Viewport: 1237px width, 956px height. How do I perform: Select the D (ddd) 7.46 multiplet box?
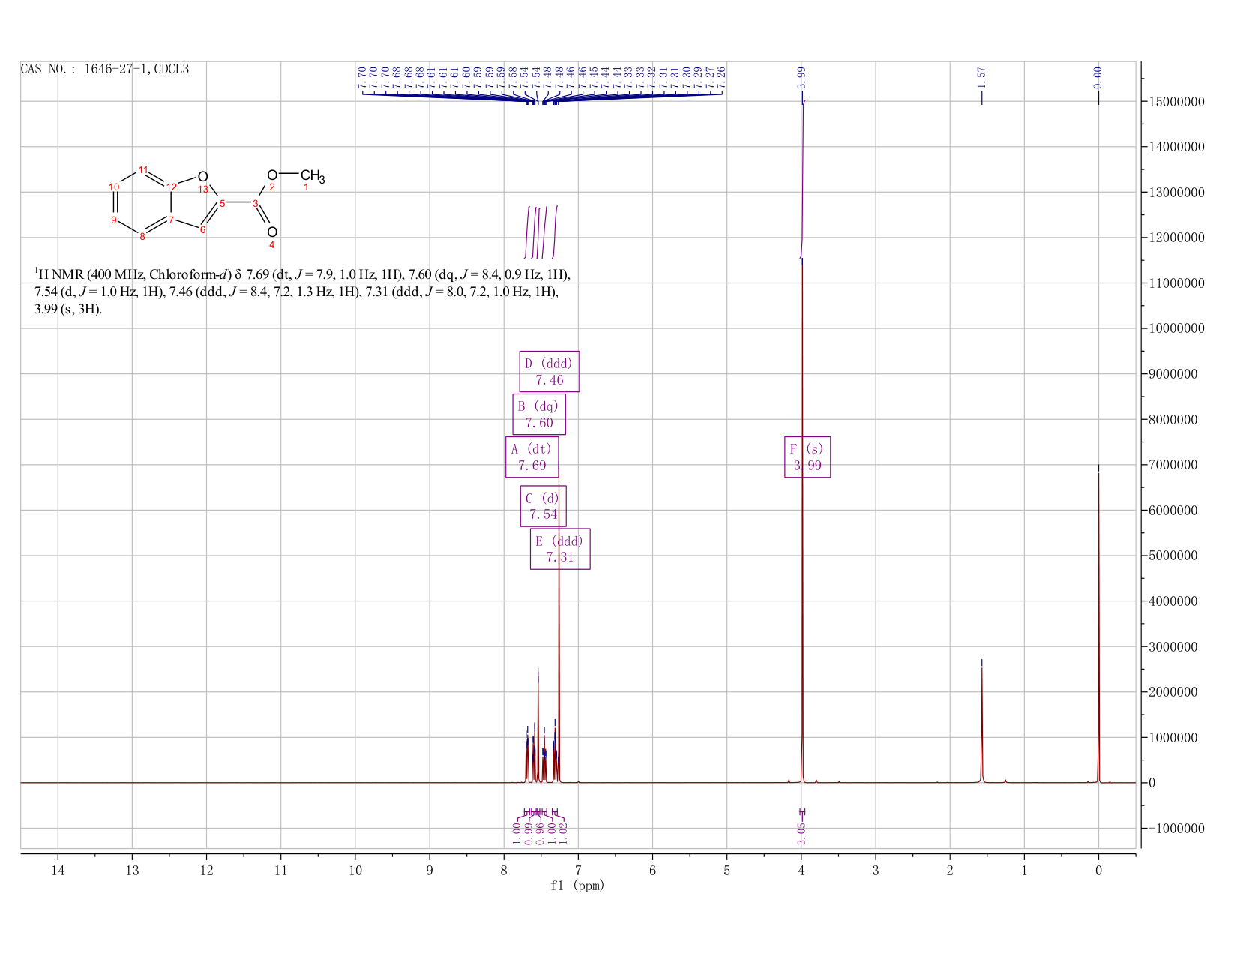[x=550, y=372]
